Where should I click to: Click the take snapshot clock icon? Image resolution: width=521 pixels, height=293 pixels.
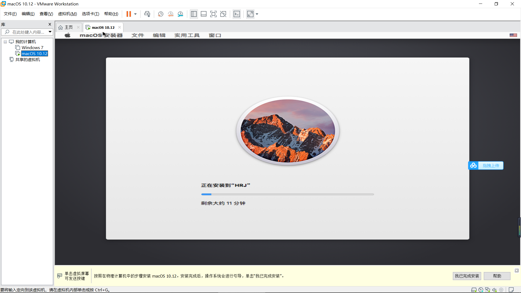point(161,14)
